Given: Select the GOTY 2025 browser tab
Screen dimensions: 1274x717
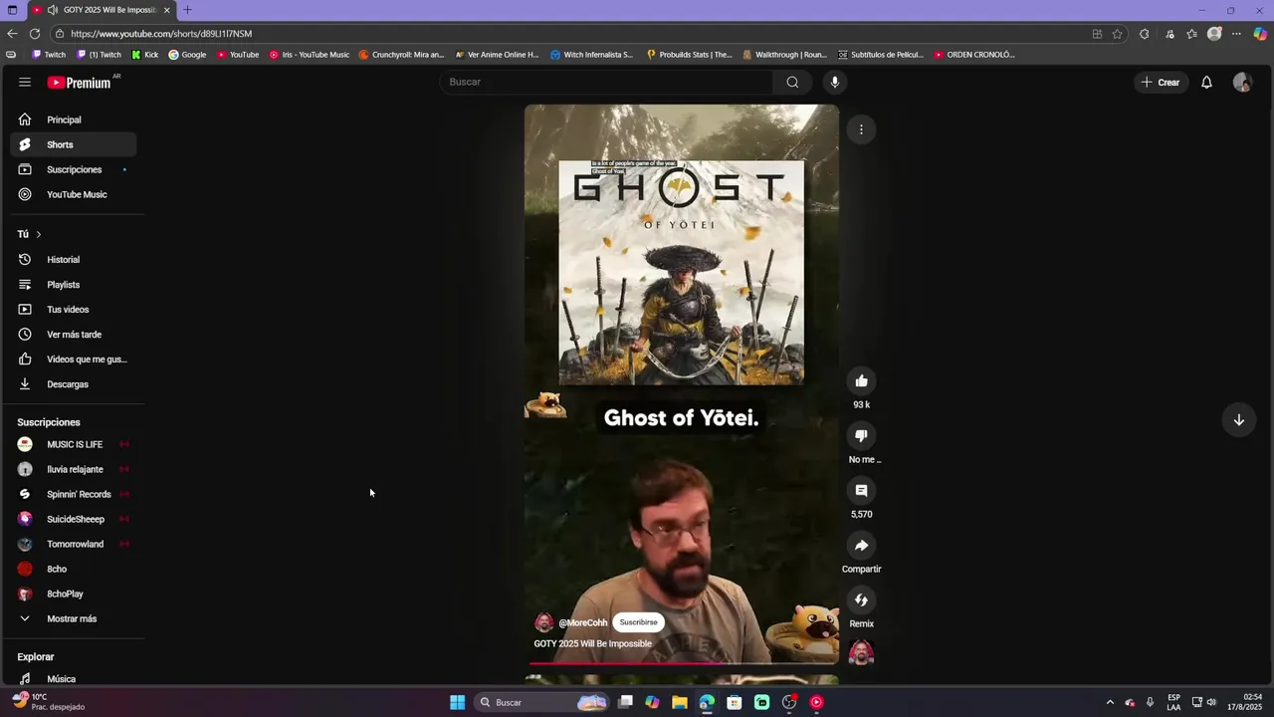Looking at the screenshot, I should tap(100, 10).
